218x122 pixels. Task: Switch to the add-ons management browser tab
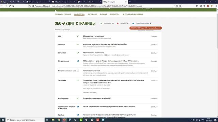[x=38, y=2]
